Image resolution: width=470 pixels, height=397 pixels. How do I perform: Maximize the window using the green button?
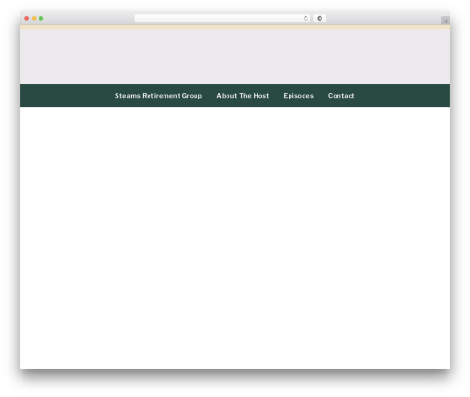click(41, 18)
